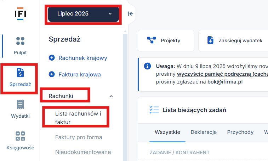
Task: Collapse the Rachunki section chevron
Action: click(x=111, y=96)
